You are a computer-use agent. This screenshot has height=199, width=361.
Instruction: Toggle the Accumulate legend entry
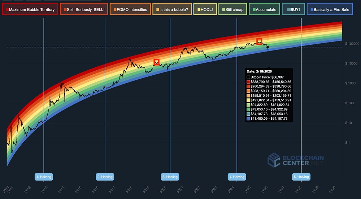264,9
